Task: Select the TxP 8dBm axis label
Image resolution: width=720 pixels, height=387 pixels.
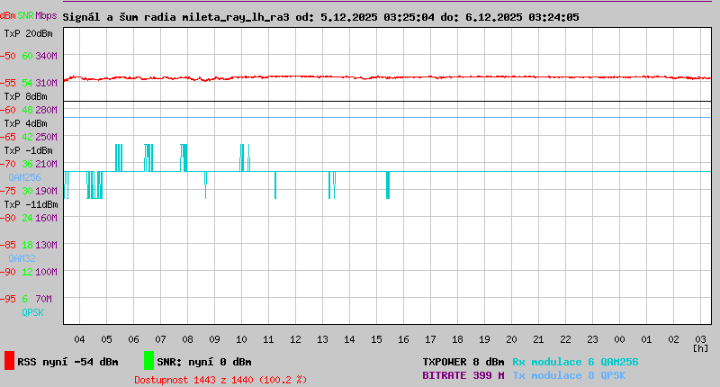Action: (x=25, y=96)
